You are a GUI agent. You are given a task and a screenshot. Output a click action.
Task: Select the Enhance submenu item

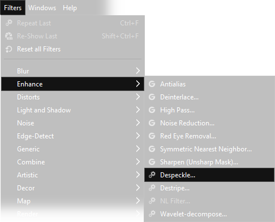72,84
